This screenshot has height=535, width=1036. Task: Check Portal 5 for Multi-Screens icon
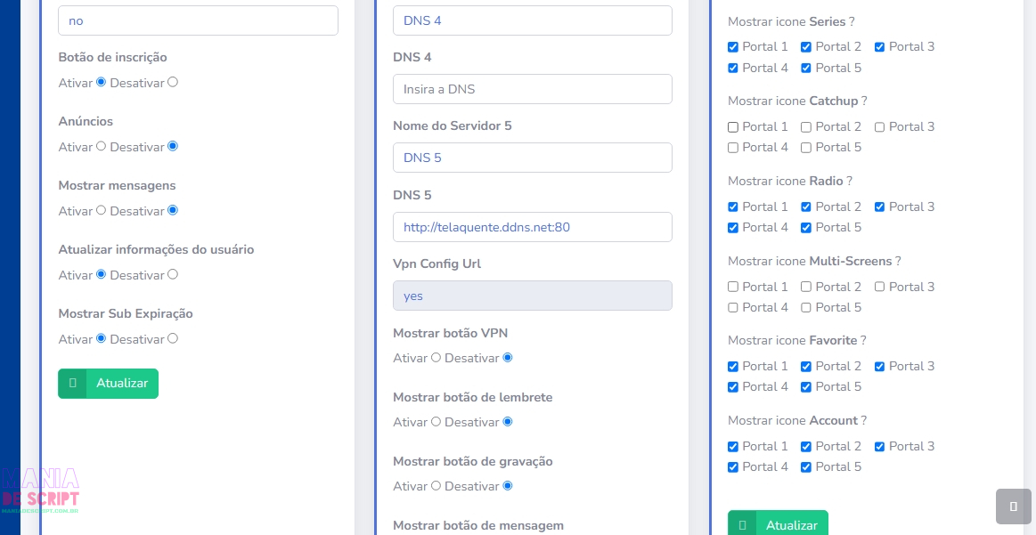click(x=806, y=308)
